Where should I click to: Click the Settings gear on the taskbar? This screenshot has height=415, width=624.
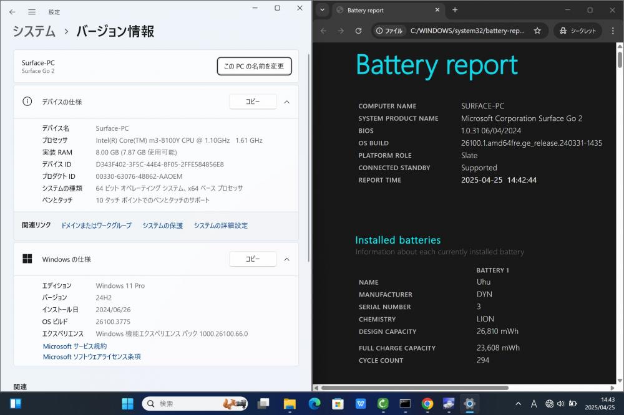point(470,404)
